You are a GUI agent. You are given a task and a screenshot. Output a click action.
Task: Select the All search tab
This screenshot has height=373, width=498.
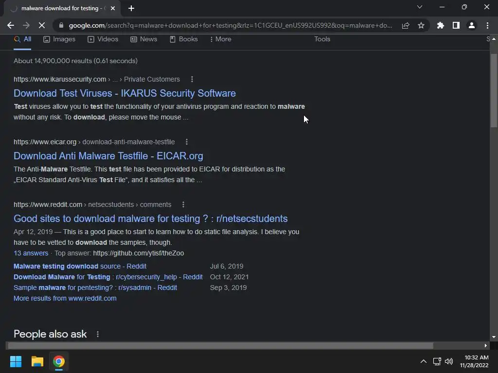(22, 39)
